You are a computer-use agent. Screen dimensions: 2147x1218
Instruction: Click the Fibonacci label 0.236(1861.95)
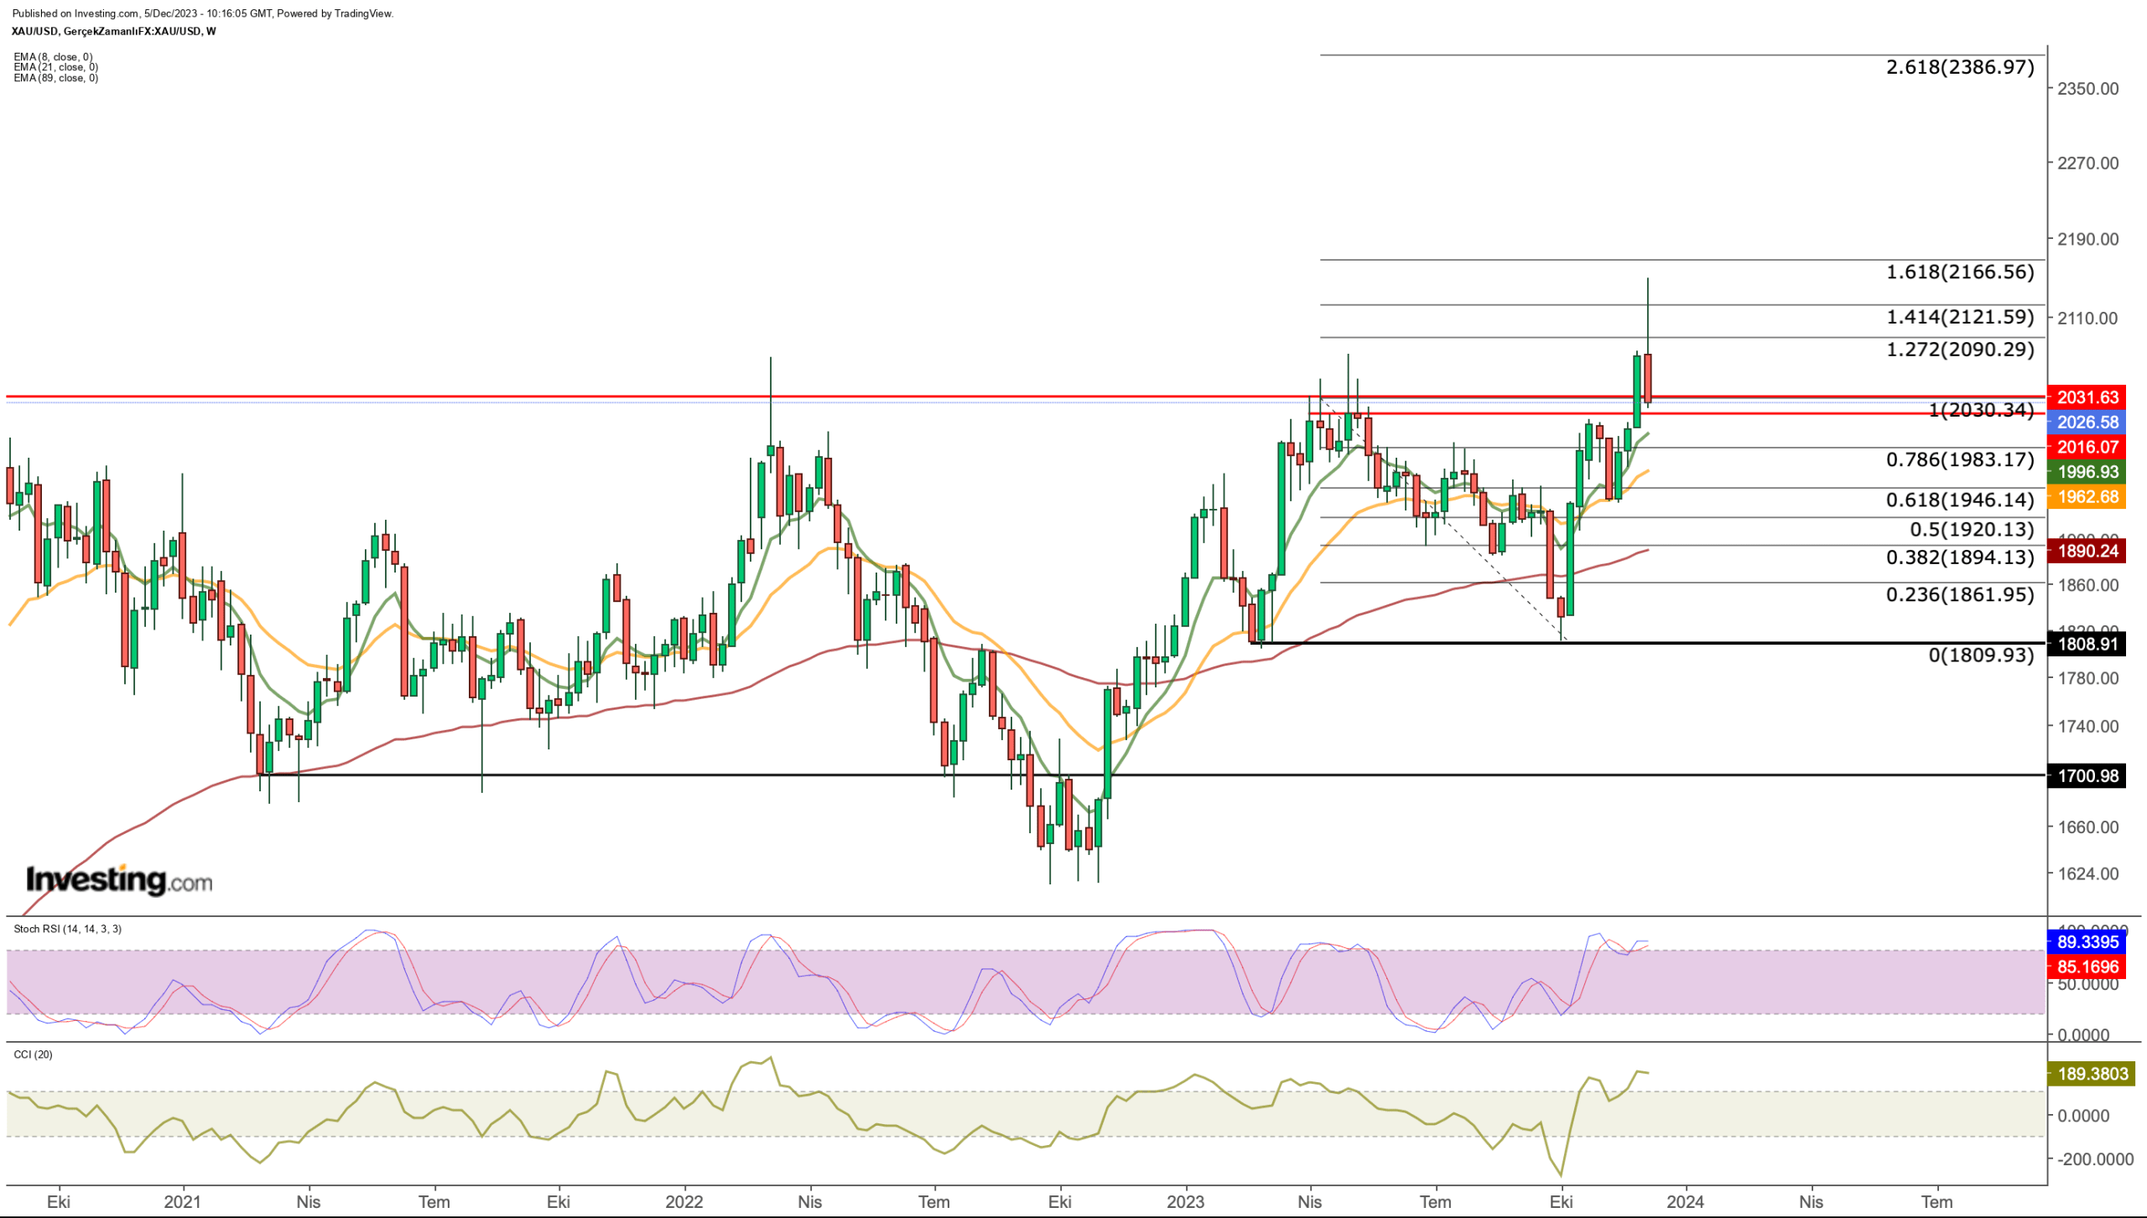point(1960,595)
